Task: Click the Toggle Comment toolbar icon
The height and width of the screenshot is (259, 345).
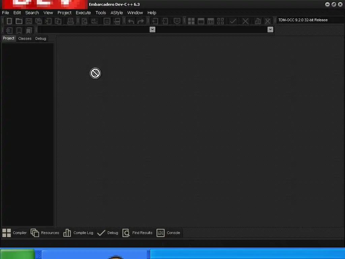Action: coord(177,21)
